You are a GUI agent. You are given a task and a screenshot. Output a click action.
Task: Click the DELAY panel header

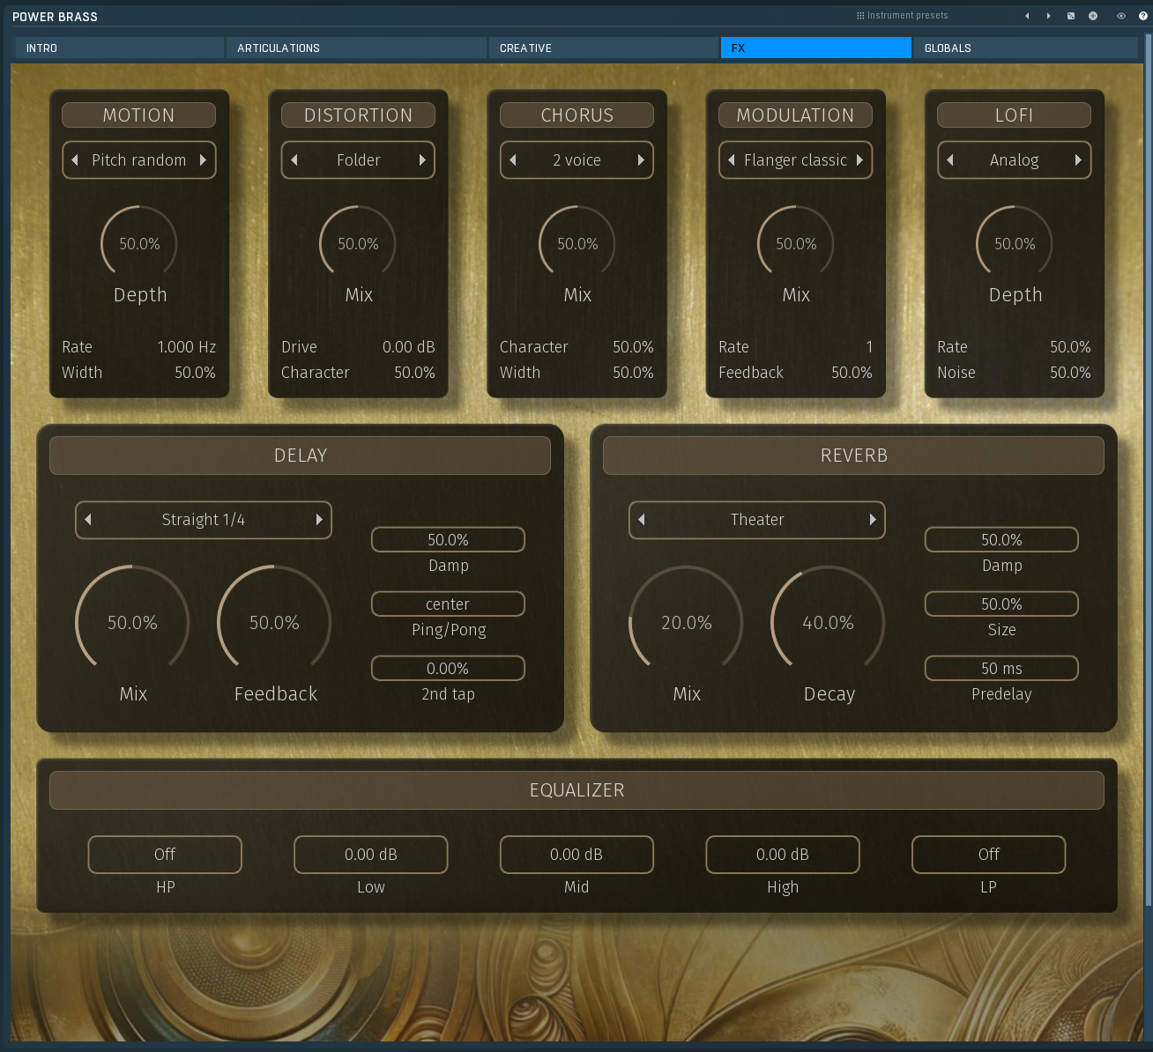point(300,455)
